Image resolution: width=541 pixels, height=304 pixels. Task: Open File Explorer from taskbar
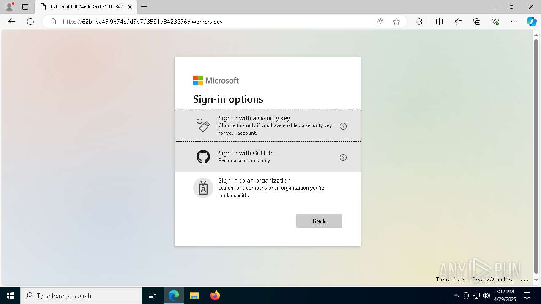click(x=194, y=296)
